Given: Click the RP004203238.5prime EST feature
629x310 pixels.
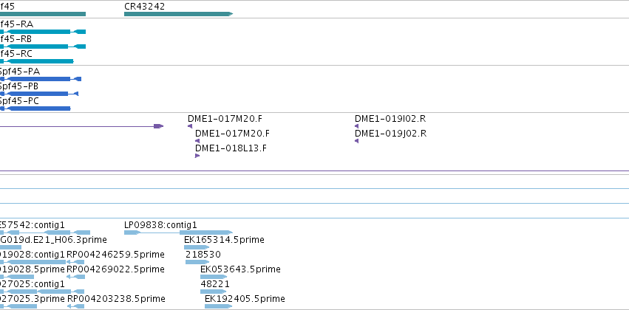Looking at the screenshot, I should [x=75, y=306].
